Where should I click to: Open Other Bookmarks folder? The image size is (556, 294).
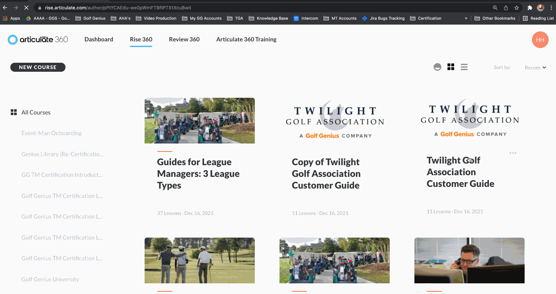tap(495, 18)
